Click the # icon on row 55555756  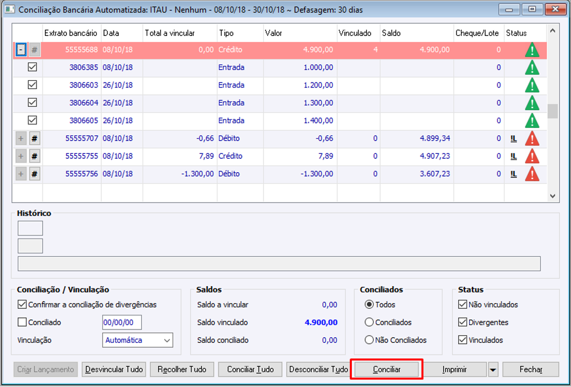(x=35, y=174)
